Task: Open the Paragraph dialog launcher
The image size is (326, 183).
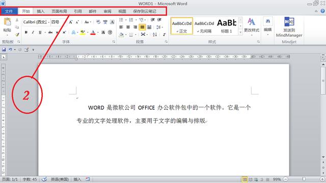Action: tap(166, 42)
